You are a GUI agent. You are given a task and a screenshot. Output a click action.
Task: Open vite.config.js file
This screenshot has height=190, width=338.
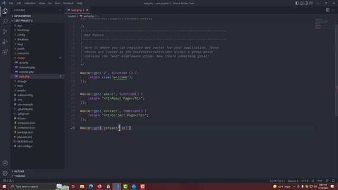(37, 146)
